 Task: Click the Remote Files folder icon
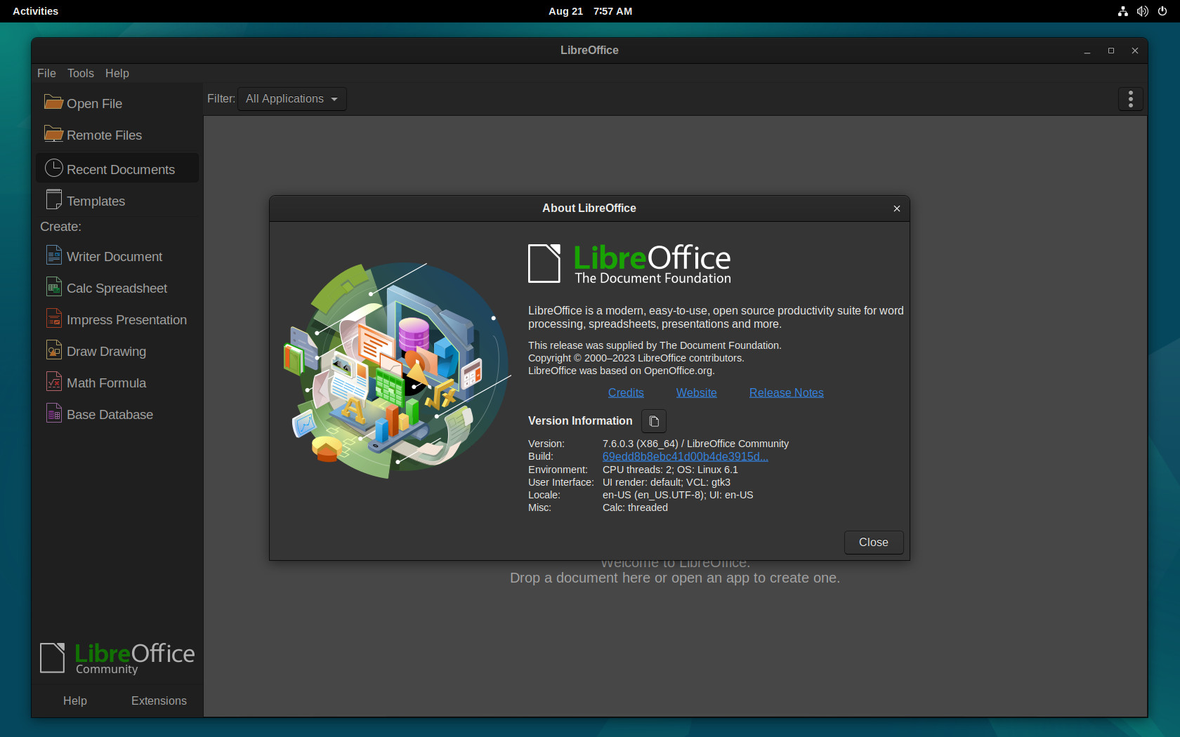53,134
